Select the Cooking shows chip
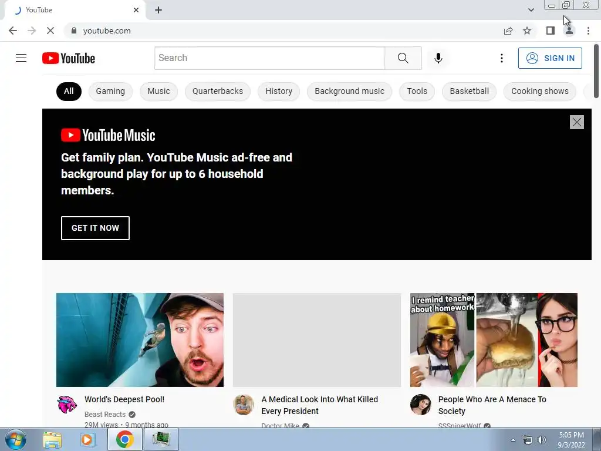Screen dimensions: 601x451 click(x=540, y=91)
